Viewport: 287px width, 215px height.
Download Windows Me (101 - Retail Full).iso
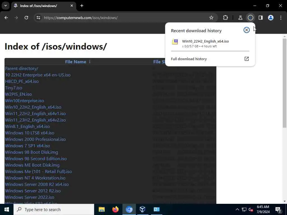pyautogui.click(x=38, y=172)
